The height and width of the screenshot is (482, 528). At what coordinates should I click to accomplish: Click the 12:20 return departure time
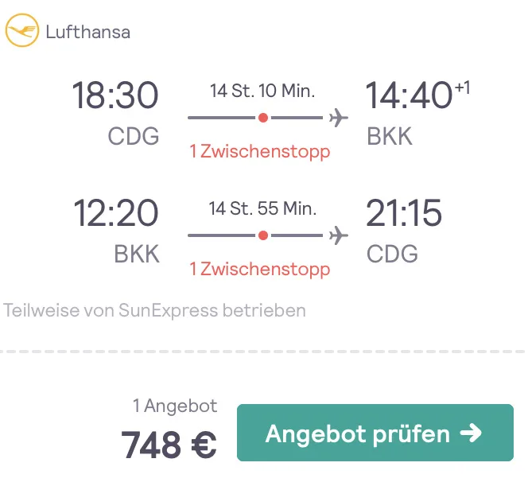(x=116, y=213)
